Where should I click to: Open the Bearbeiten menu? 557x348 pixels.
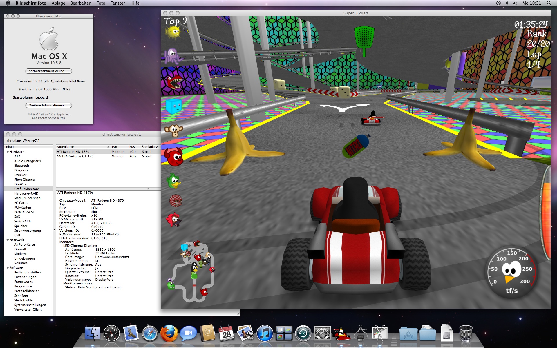pyautogui.click(x=81, y=3)
